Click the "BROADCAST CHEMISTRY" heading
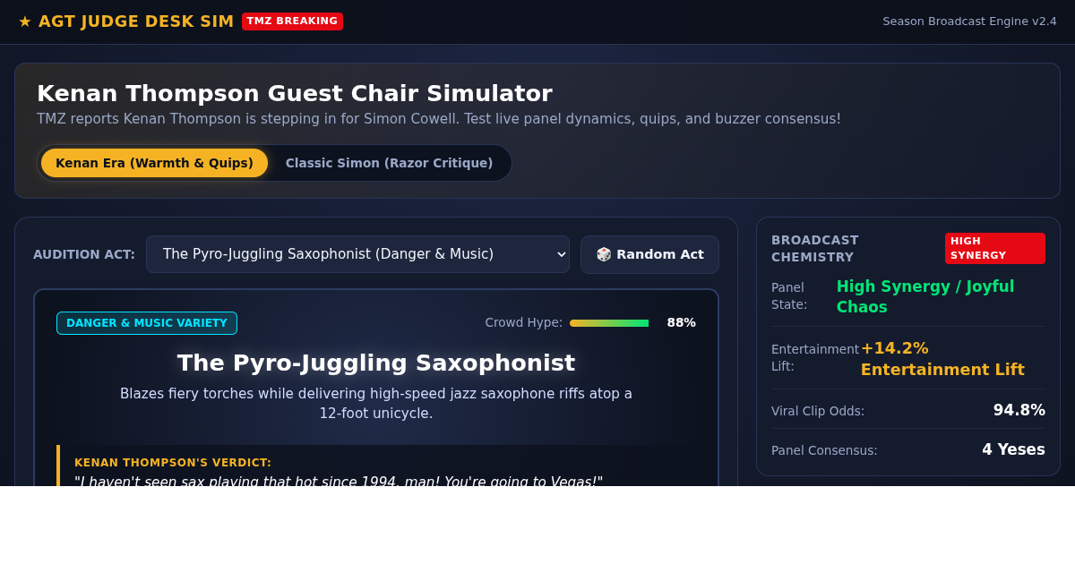Image resolution: width=1075 pixels, height=564 pixels. click(815, 249)
